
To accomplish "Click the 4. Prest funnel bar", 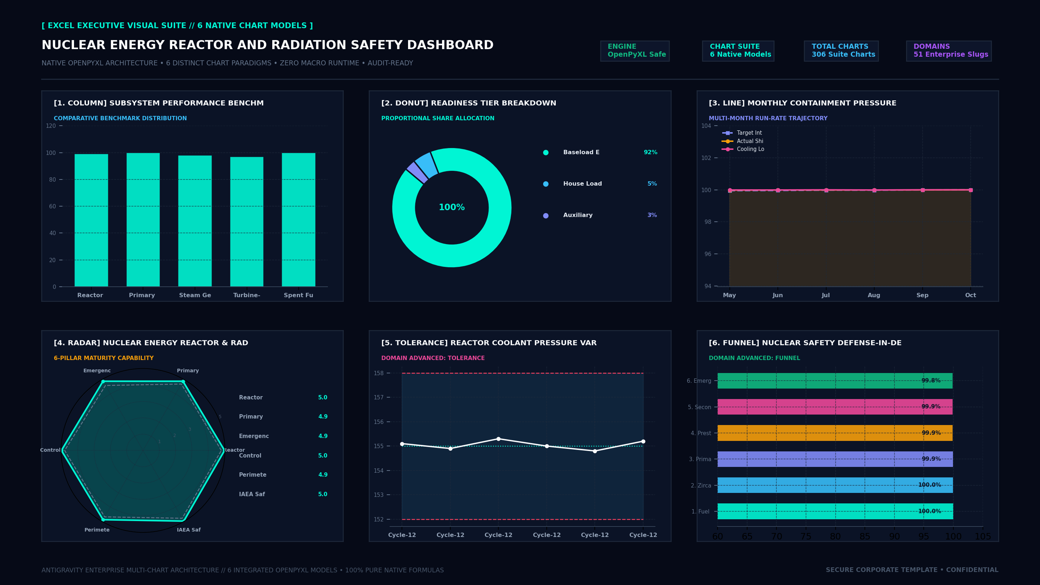I will 835,433.
